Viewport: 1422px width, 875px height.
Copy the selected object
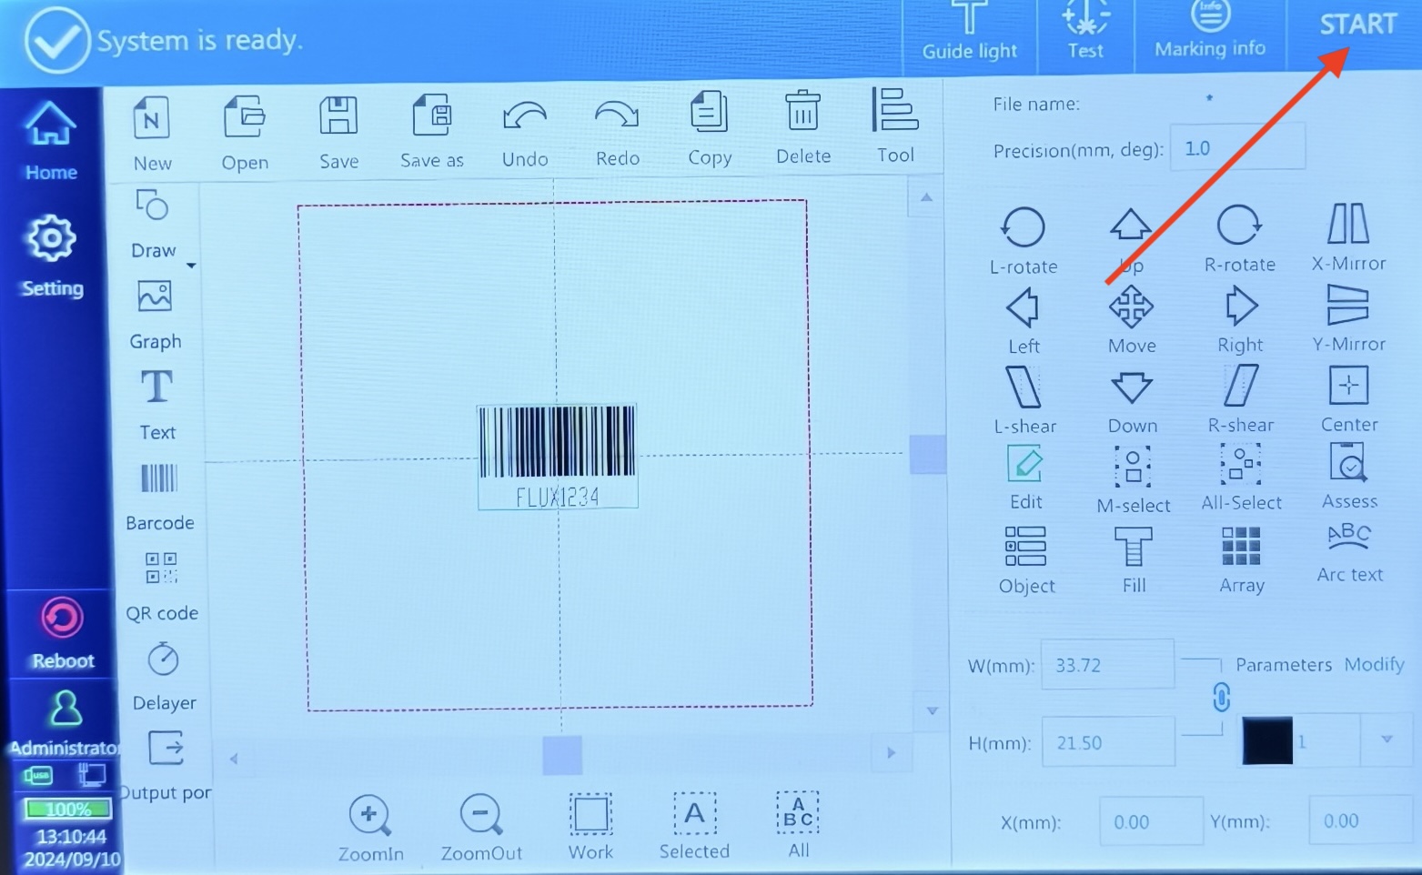710,130
